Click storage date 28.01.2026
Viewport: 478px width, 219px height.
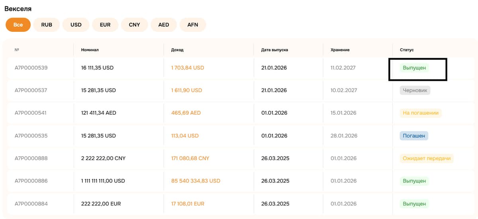(x=344, y=136)
